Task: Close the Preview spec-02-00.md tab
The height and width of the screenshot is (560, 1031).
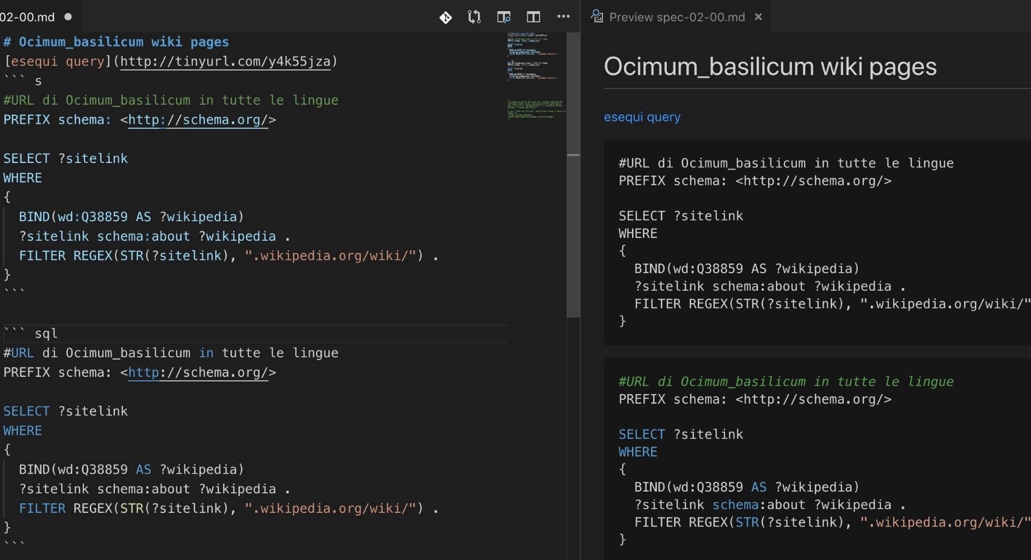Action: [x=758, y=17]
